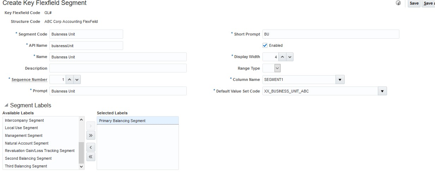The height and width of the screenshot is (178, 435).
Task: Select Management Segment label
Action: coord(41,135)
